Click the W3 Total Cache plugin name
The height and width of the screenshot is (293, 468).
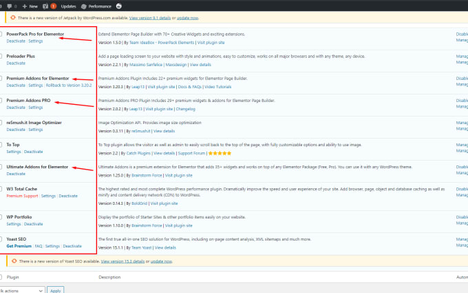22,189
